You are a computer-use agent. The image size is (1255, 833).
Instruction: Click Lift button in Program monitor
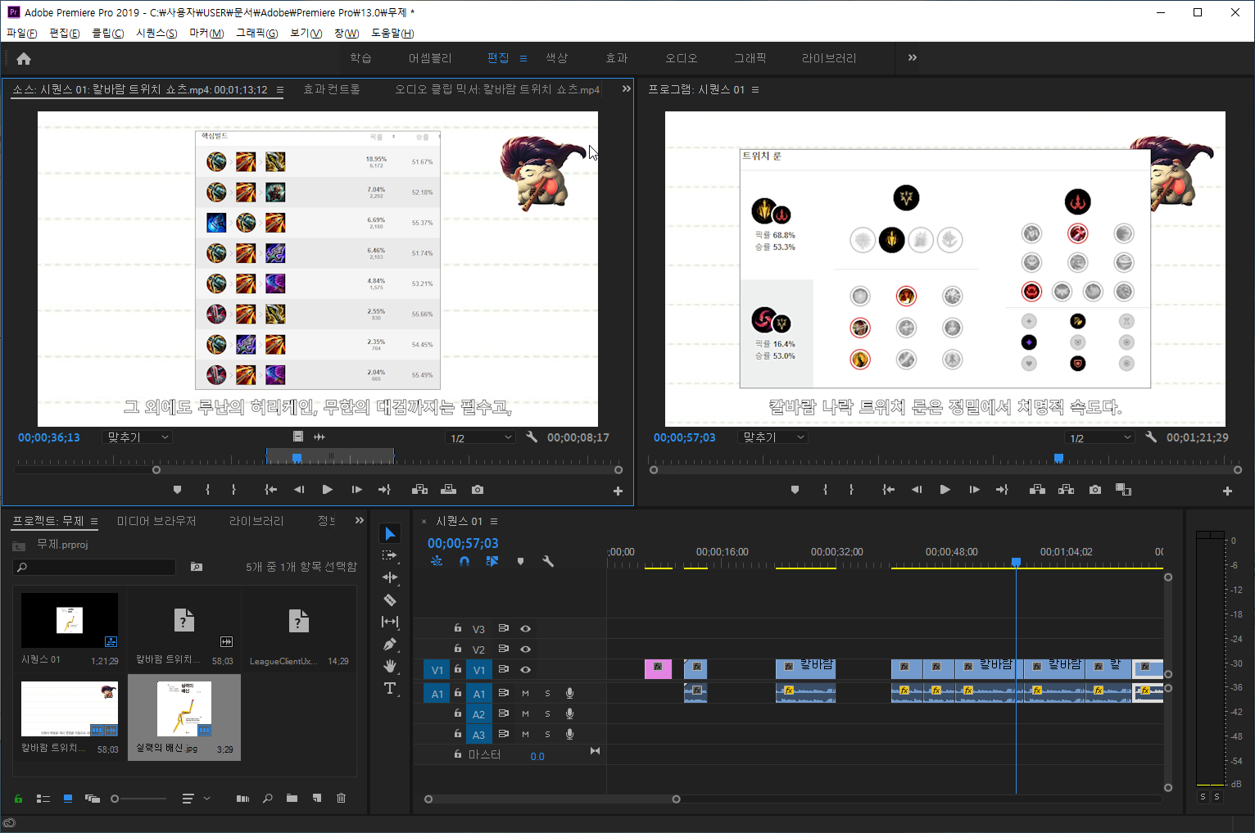[1037, 490]
